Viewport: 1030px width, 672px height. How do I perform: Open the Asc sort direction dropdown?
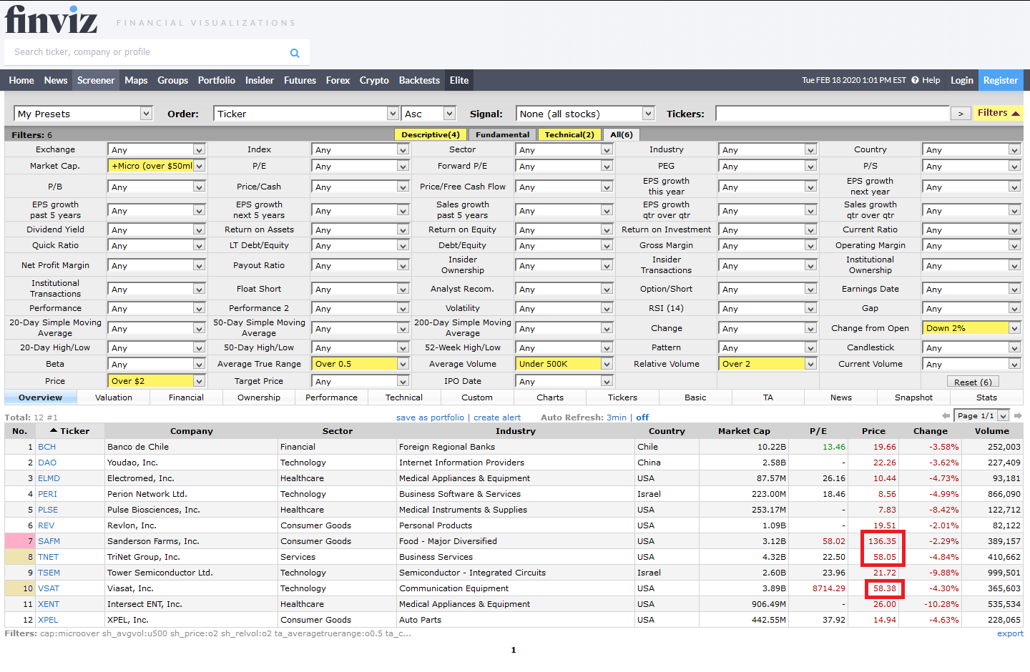428,114
